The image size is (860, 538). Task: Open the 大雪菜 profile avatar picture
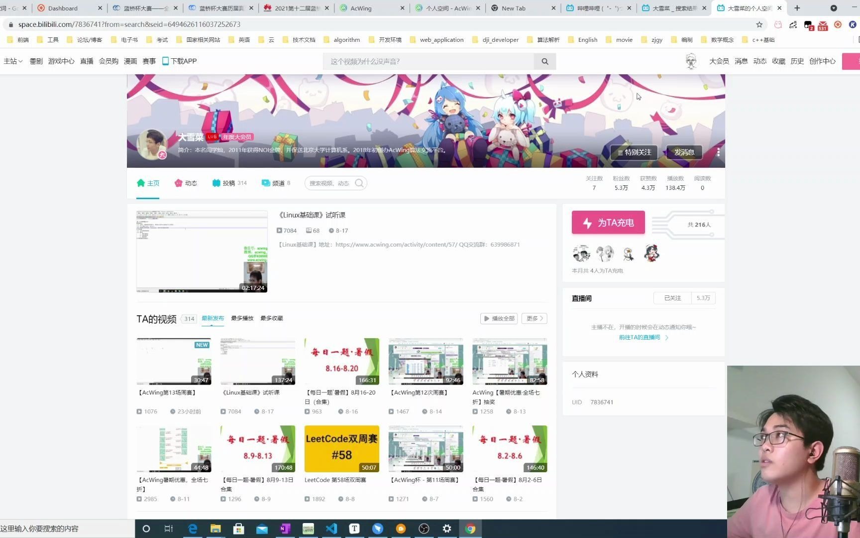click(x=152, y=144)
